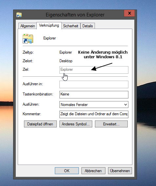The height and width of the screenshot is (186, 156).
Task: Click the Ausführen in: label
Action: coord(33,84)
